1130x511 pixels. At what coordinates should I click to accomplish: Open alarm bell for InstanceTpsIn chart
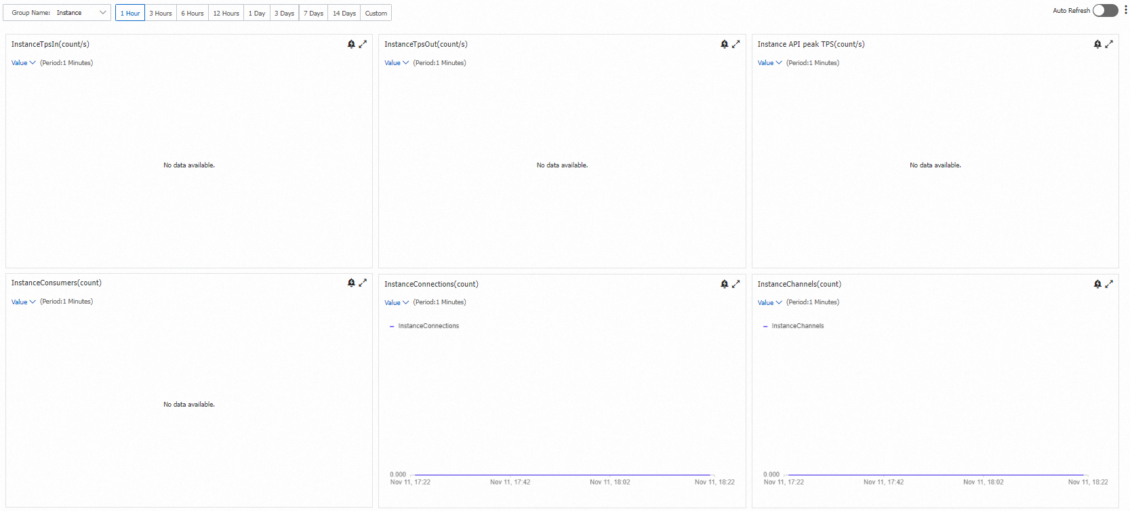point(351,44)
